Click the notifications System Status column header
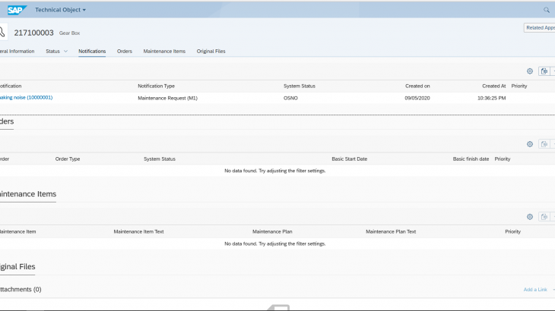This screenshot has height=311, width=555. (299, 86)
